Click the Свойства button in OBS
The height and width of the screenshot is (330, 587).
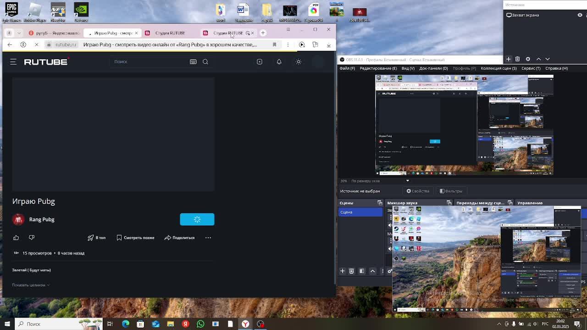[x=418, y=191]
